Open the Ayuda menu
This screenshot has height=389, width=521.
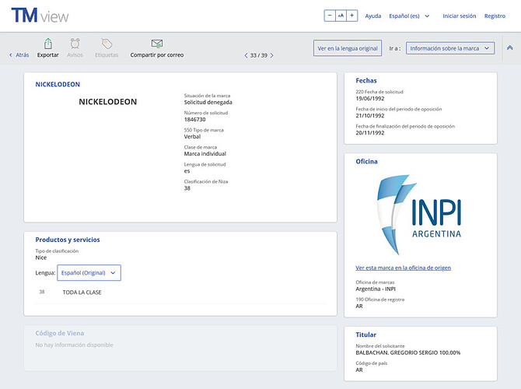click(x=373, y=16)
